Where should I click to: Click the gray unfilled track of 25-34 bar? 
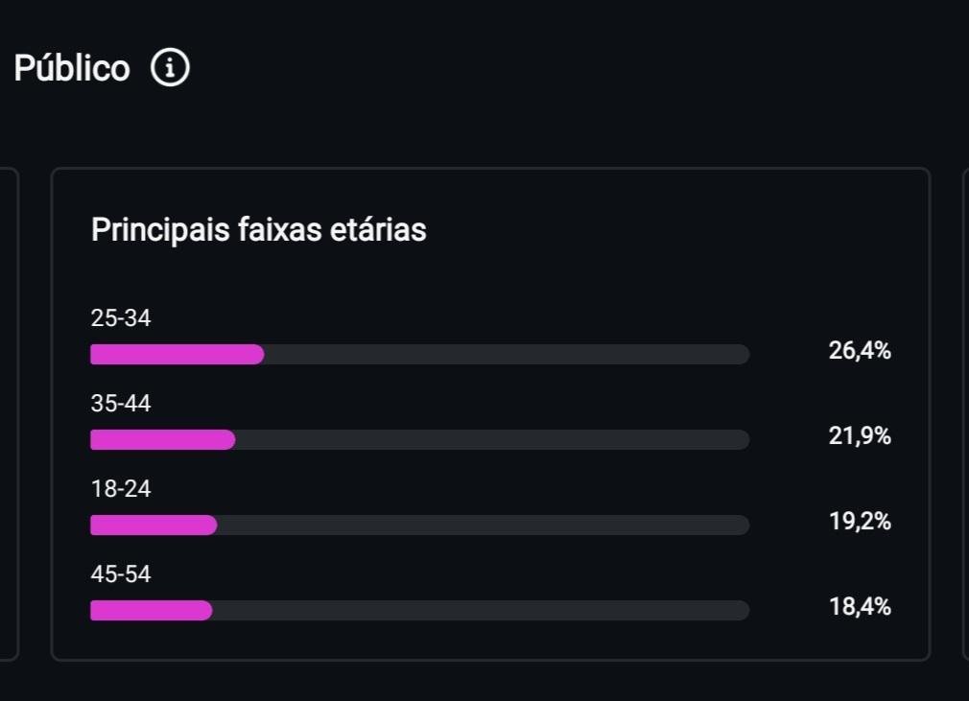tap(507, 355)
